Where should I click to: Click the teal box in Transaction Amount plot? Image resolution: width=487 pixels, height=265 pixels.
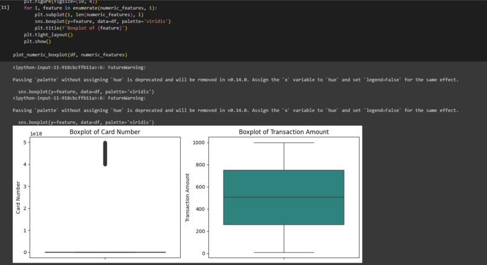click(283, 197)
